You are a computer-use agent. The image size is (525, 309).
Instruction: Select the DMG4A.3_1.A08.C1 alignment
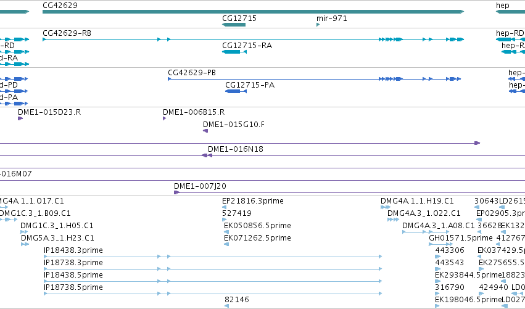tap(426, 232)
